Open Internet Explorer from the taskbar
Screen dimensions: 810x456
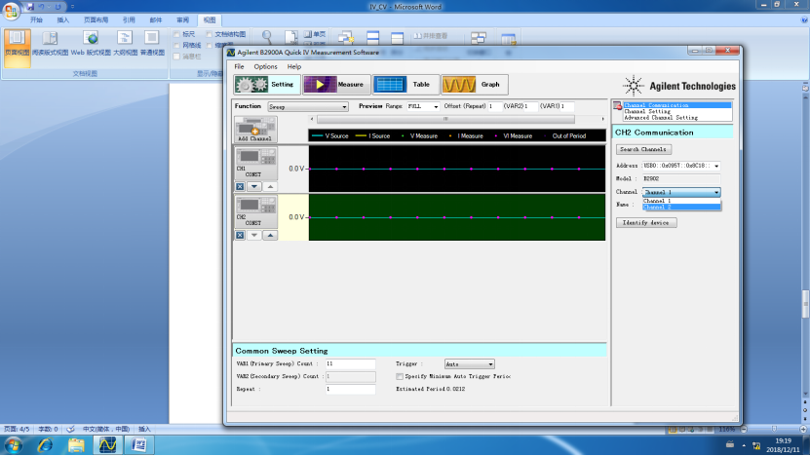coord(45,444)
